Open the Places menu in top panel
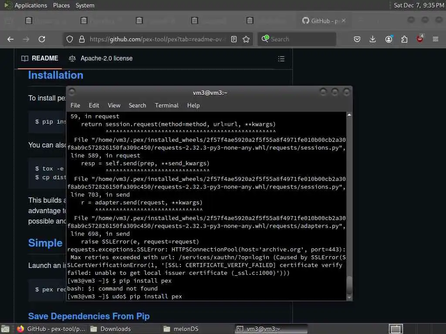The image size is (446, 334). pos(61,5)
